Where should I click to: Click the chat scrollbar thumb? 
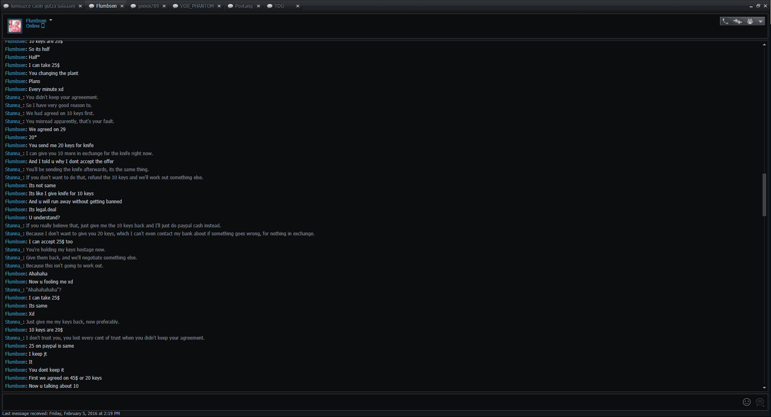point(764,194)
